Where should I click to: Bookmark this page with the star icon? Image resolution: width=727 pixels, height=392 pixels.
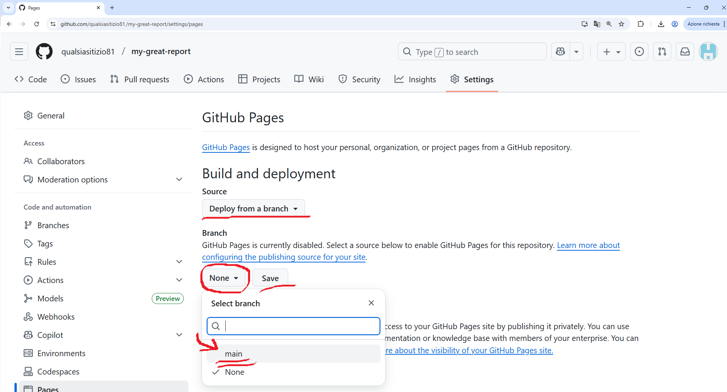(621, 24)
